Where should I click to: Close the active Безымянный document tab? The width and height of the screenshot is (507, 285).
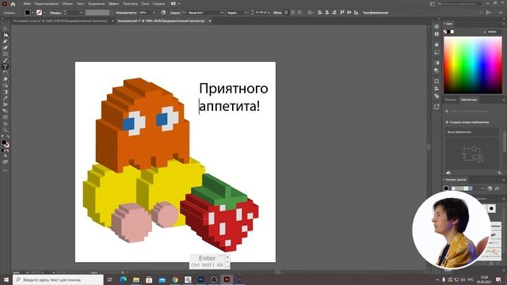pyautogui.click(x=210, y=21)
